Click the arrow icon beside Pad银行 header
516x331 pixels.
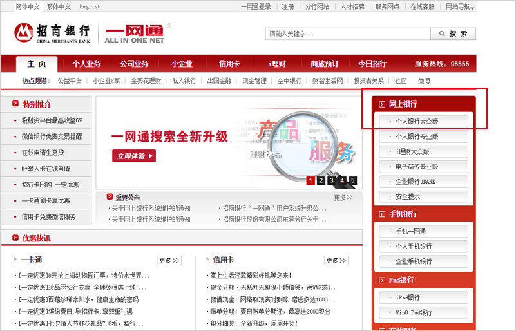(x=382, y=281)
